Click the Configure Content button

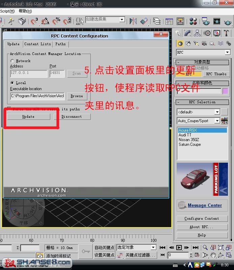click(x=202, y=218)
